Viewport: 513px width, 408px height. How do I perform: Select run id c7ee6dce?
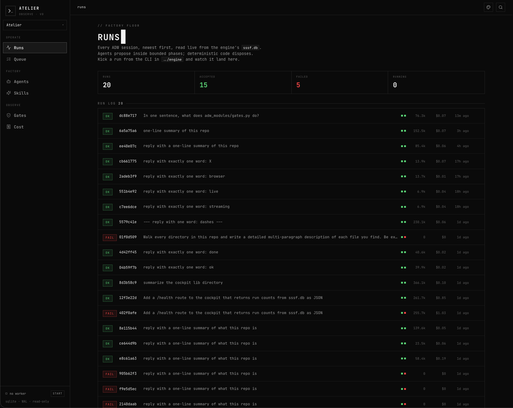[128, 207]
